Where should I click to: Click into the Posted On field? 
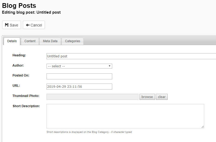coord(79,76)
